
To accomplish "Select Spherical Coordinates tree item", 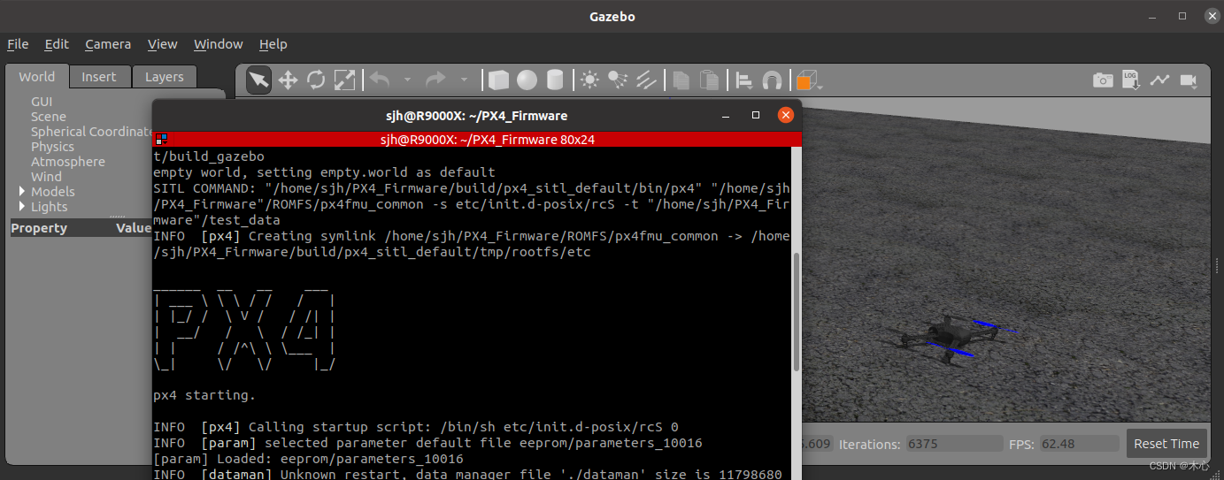I will pos(92,132).
